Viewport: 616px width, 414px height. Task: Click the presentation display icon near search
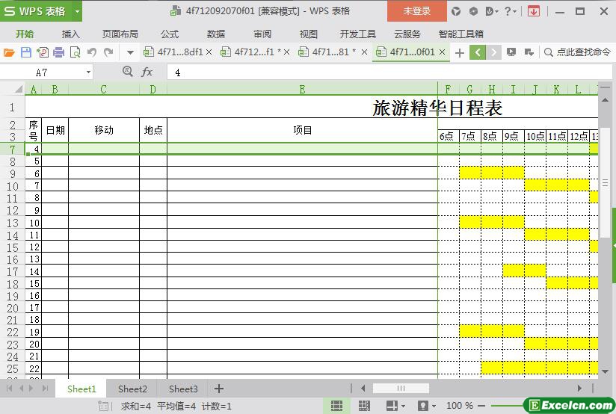[511, 52]
